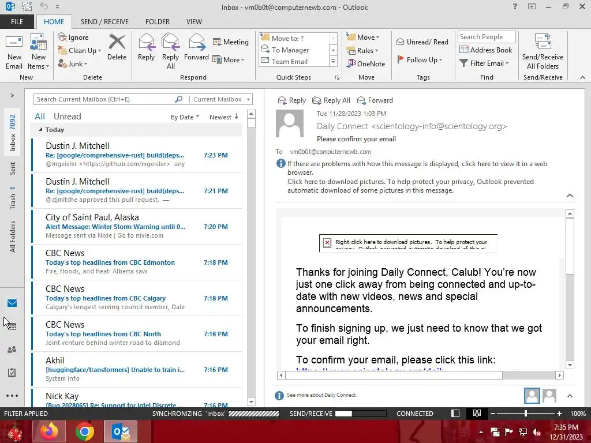
Task: Switch to the SEND / RECEIVE tab
Action: pyautogui.click(x=104, y=21)
